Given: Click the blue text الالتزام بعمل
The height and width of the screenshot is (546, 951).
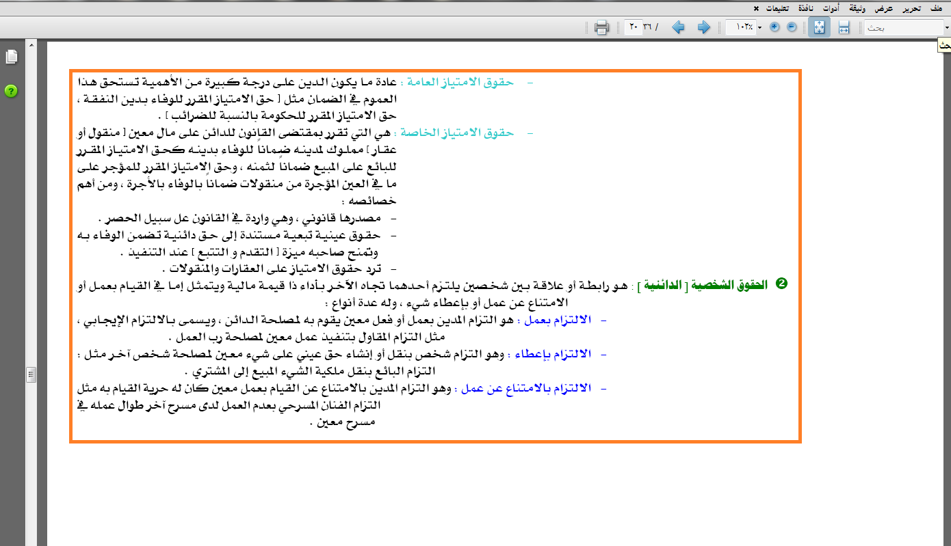Looking at the screenshot, I should pos(556,320).
